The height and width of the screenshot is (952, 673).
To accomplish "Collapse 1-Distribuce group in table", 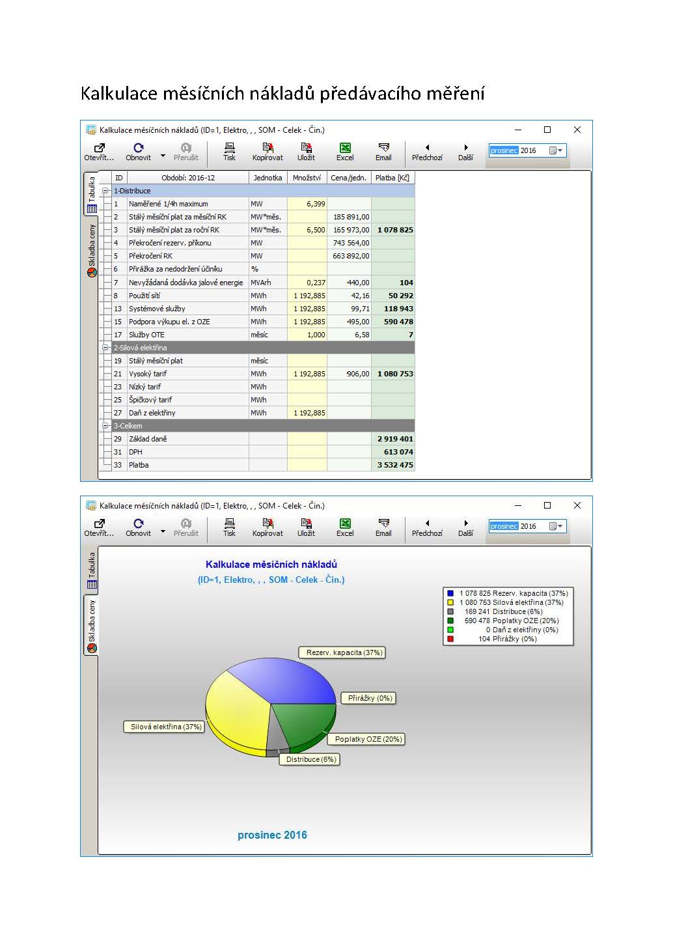I will tap(105, 191).
